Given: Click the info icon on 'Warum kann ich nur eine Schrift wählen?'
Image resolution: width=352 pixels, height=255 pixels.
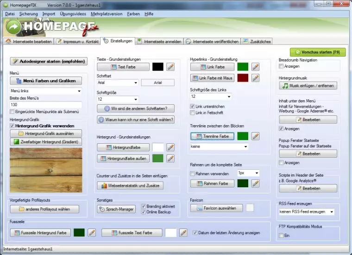Looking at the screenshot, I should coord(101,120).
